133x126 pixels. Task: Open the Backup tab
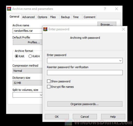[65, 17]
